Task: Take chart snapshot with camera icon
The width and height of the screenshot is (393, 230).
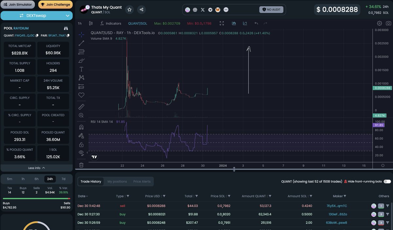Action: (388, 23)
